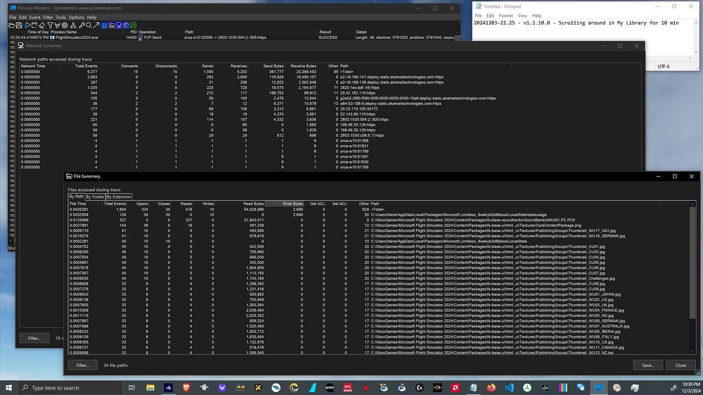Toggle Show Profiling Events filter
The width and height of the screenshot is (703, 395).
(x=133, y=26)
